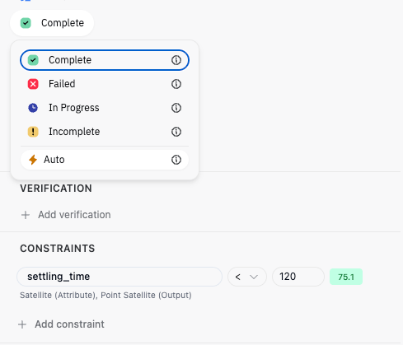Click the info icon beside Incomplete option
Viewport: 403px width, 345px height.
coord(176,132)
